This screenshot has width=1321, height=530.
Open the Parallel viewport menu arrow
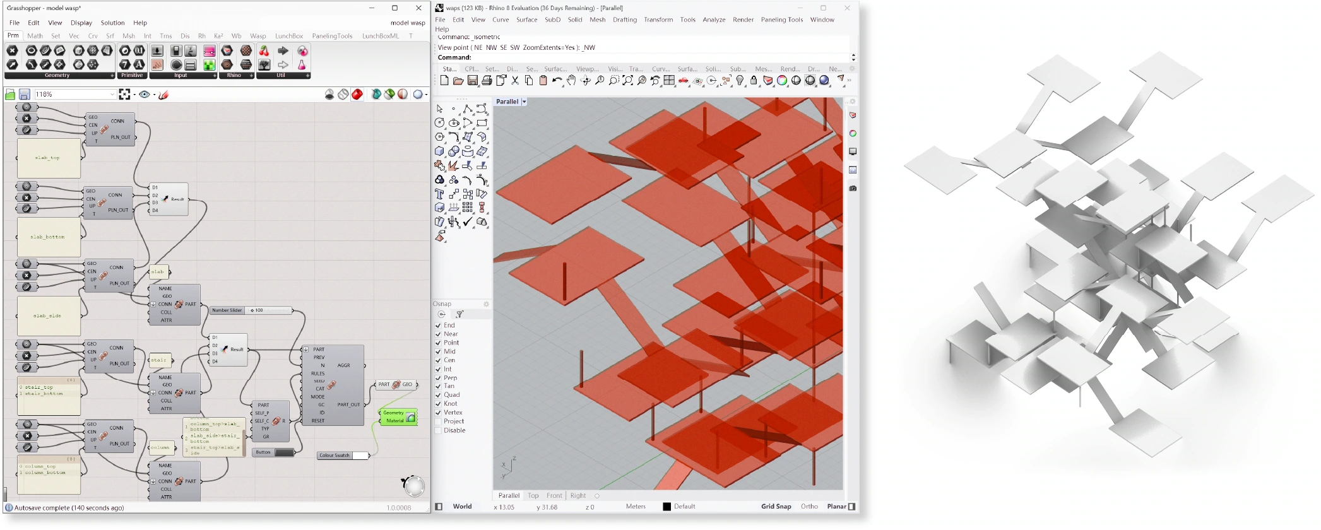click(524, 102)
